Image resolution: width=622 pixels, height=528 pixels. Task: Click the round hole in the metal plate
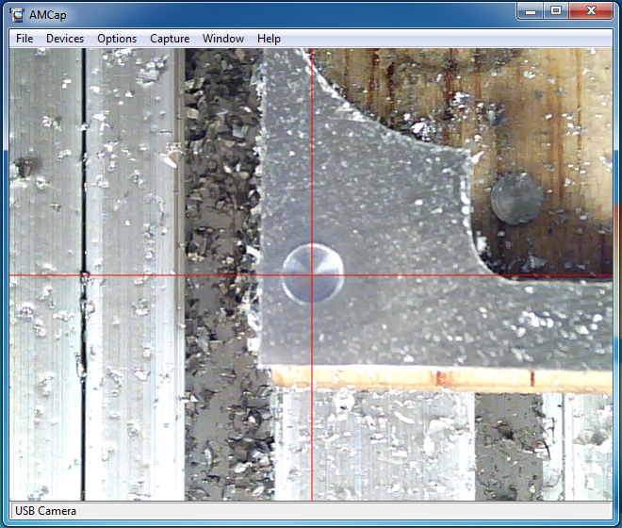pos(312,272)
